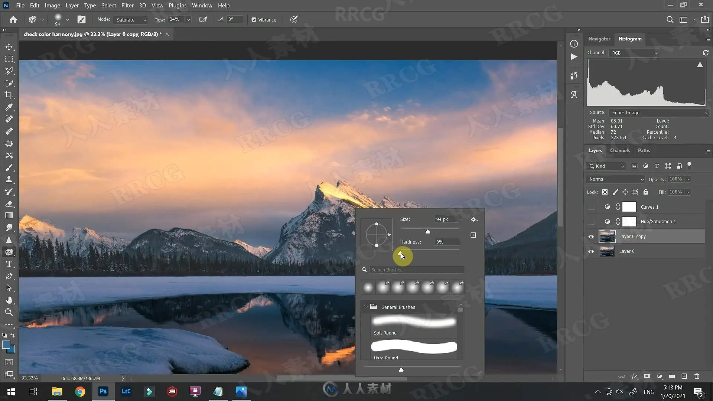
Task: Open the brush settings panel icon
Action: click(x=81, y=20)
